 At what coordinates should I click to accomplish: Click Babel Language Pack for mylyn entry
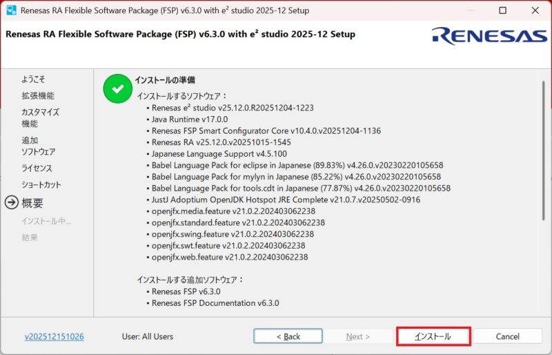[x=296, y=177]
